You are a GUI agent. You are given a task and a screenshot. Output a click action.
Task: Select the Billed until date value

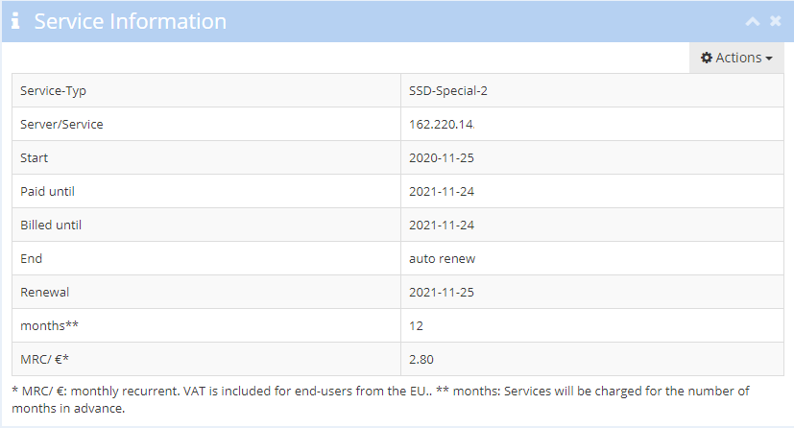coord(442,226)
